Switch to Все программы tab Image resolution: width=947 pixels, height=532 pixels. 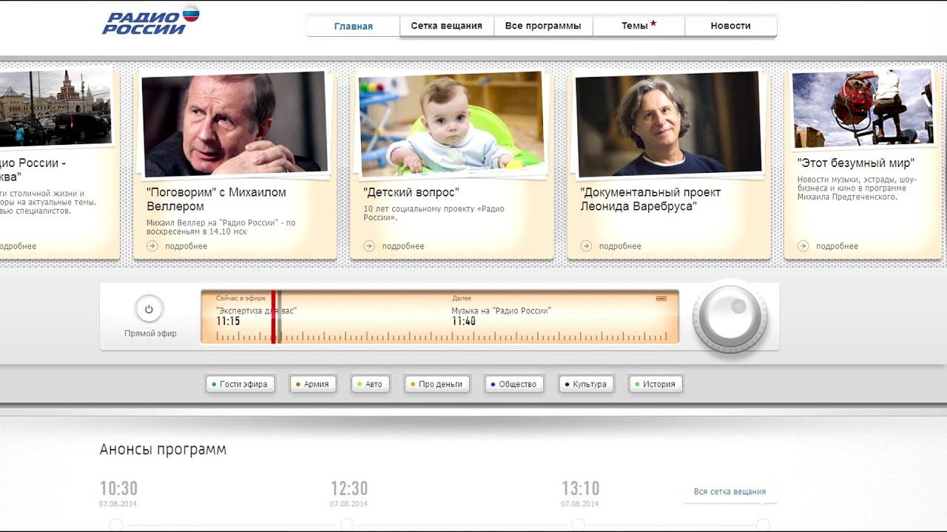(x=542, y=26)
